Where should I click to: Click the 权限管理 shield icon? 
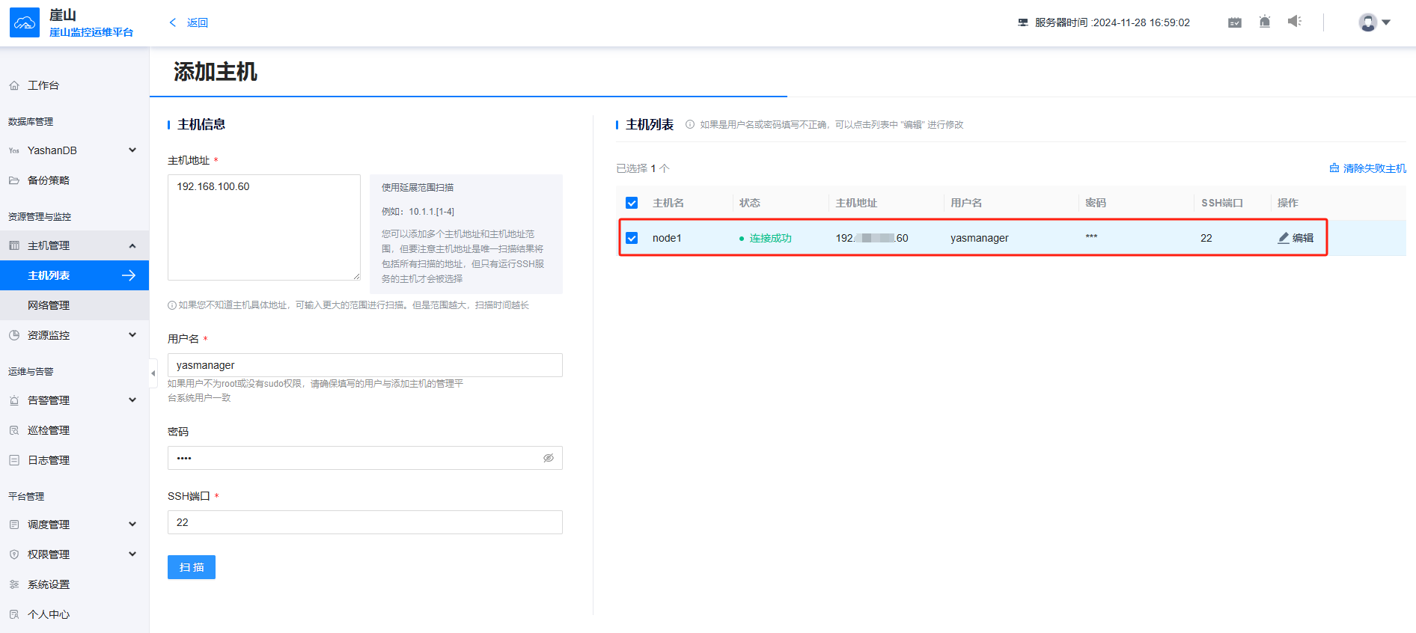[x=14, y=554]
